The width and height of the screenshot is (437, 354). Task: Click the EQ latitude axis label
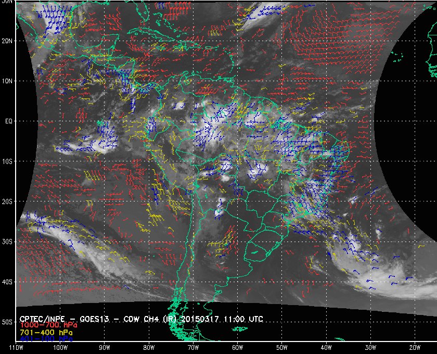pyautogui.click(x=9, y=121)
